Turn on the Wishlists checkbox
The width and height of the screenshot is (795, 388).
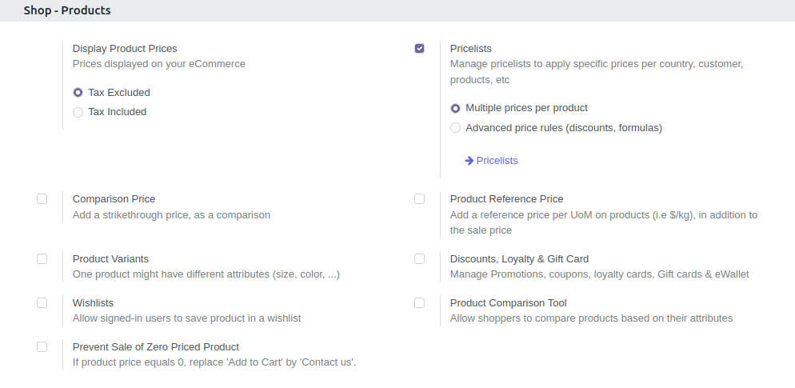tap(42, 302)
